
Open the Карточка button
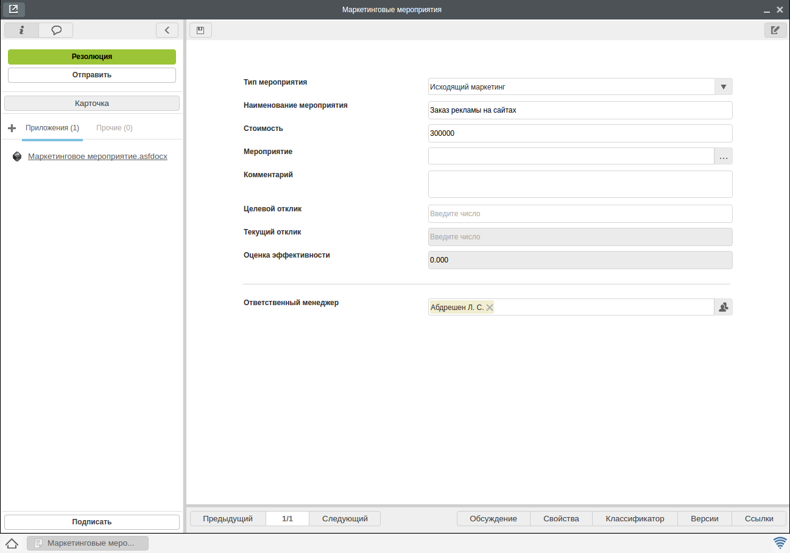tap(92, 104)
